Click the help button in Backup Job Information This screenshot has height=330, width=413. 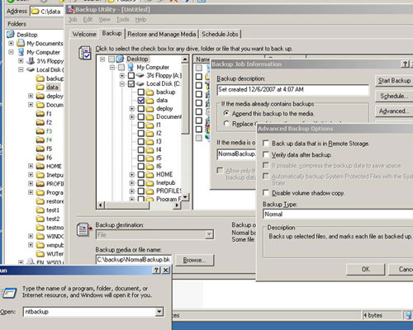coord(405,64)
